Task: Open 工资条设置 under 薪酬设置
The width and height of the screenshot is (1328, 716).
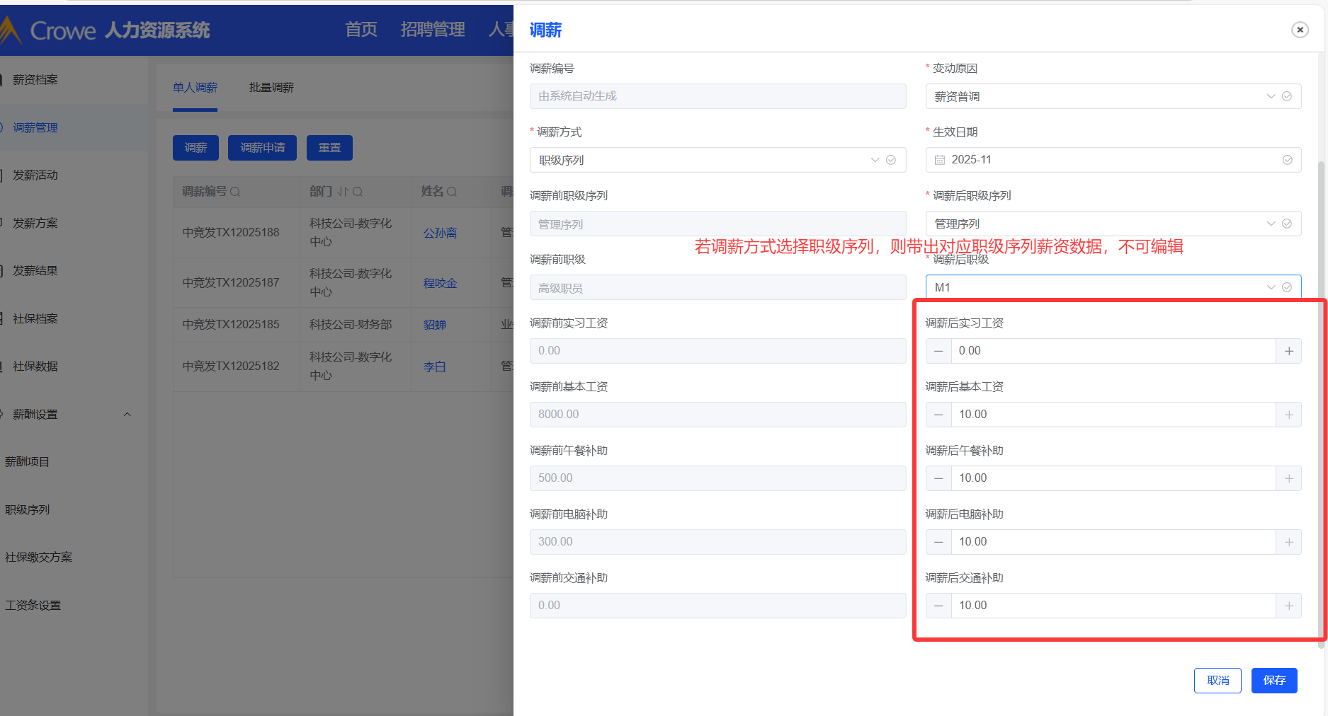Action: [33, 606]
